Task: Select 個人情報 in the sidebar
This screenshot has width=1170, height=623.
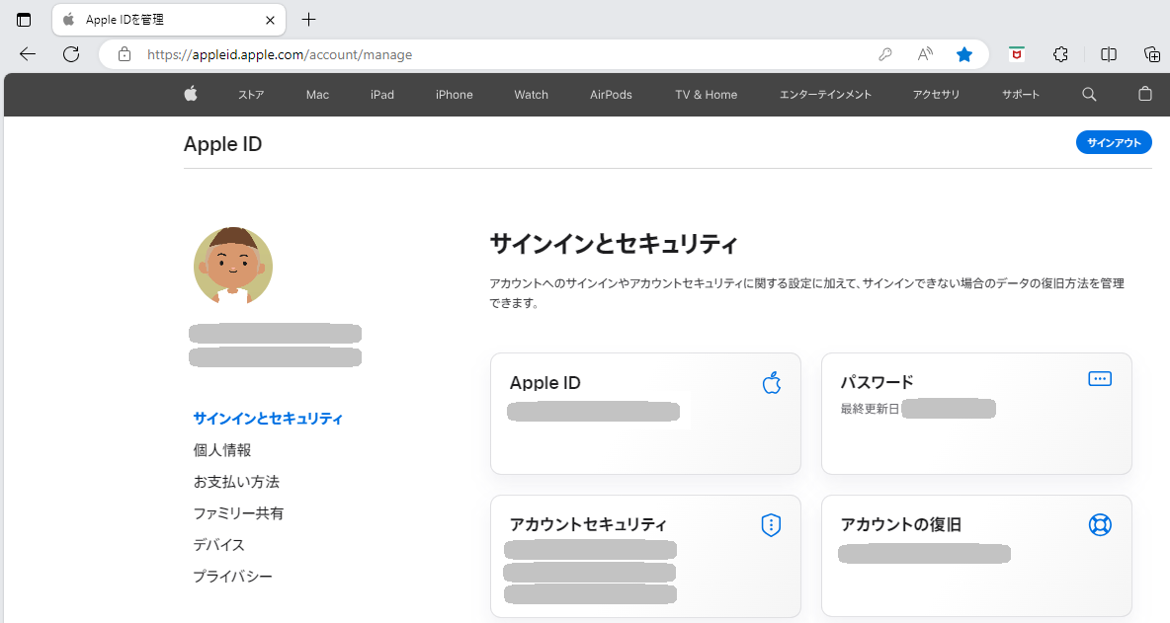Action: coord(222,450)
